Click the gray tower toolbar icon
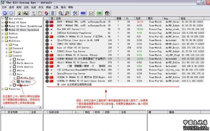210x131 pixels. [33, 13]
